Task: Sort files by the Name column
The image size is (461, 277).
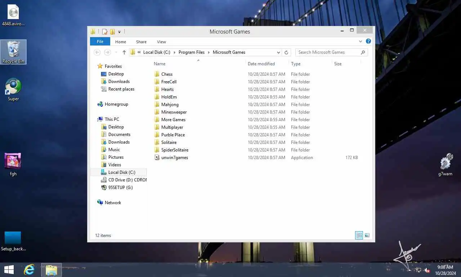Action: click(x=160, y=64)
